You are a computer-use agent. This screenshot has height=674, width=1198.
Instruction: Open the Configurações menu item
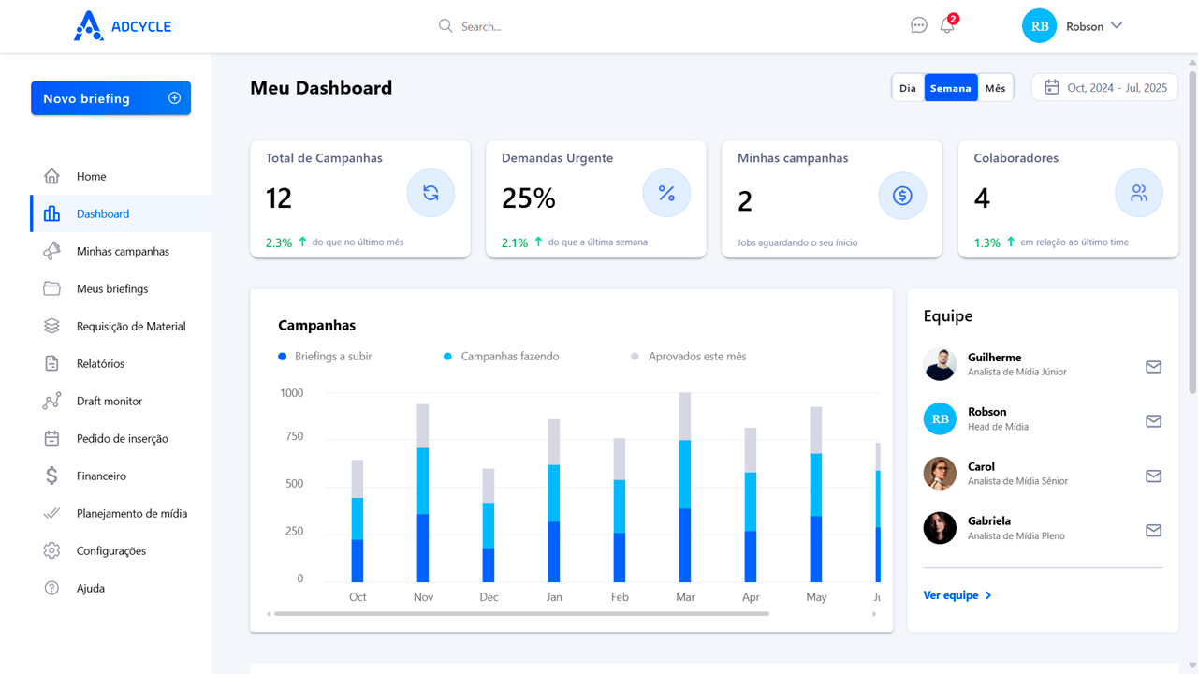tap(120, 550)
